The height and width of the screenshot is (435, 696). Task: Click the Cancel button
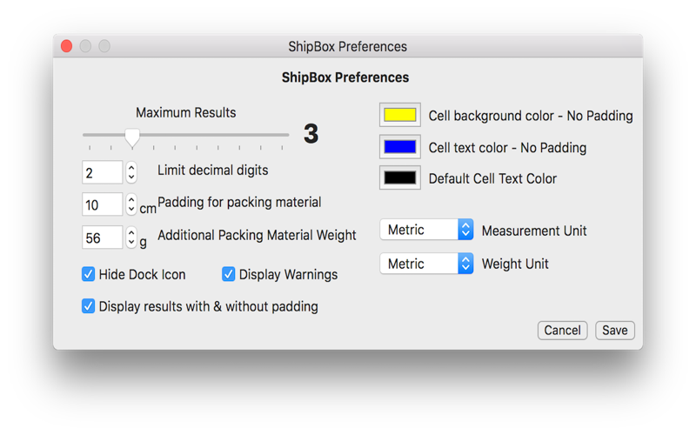pos(562,331)
